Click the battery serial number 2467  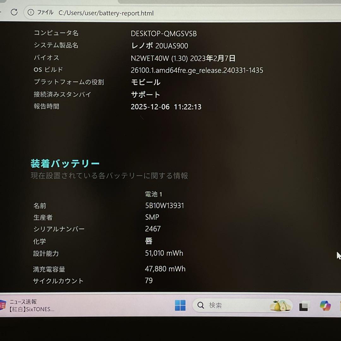tap(153, 229)
